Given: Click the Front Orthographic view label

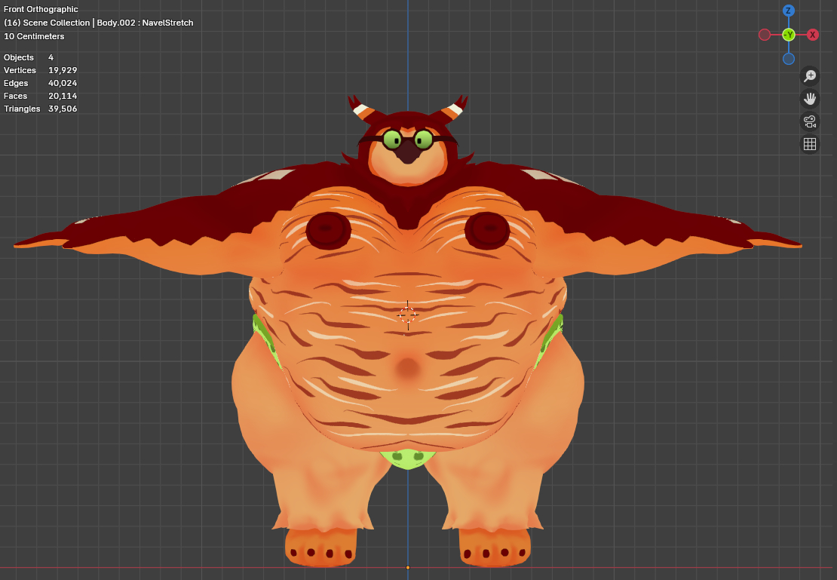Looking at the screenshot, I should pos(41,9).
